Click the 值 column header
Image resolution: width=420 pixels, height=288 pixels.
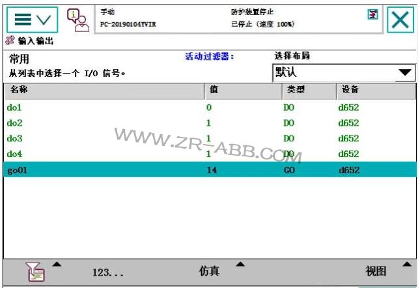[x=242, y=90]
